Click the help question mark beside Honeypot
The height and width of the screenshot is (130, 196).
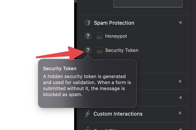pos(88,36)
